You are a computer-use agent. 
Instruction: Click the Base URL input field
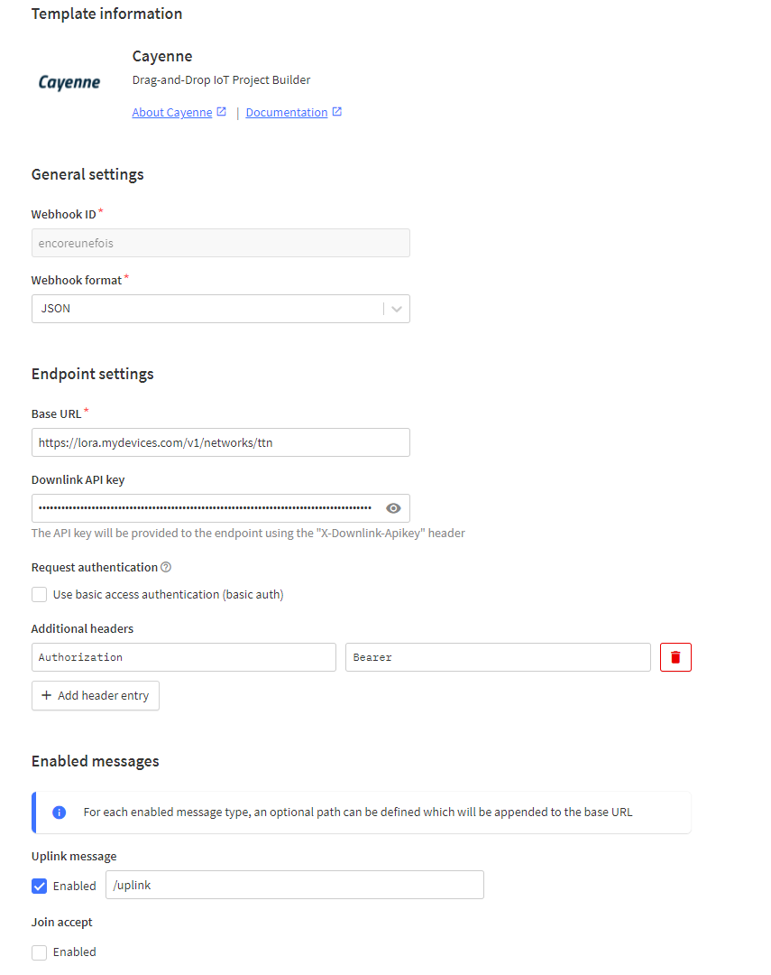(x=221, y=442)
